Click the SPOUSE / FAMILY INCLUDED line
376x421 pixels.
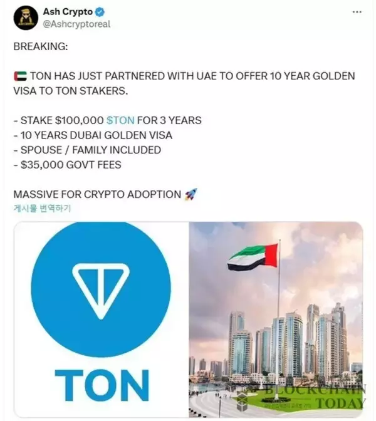87,150
